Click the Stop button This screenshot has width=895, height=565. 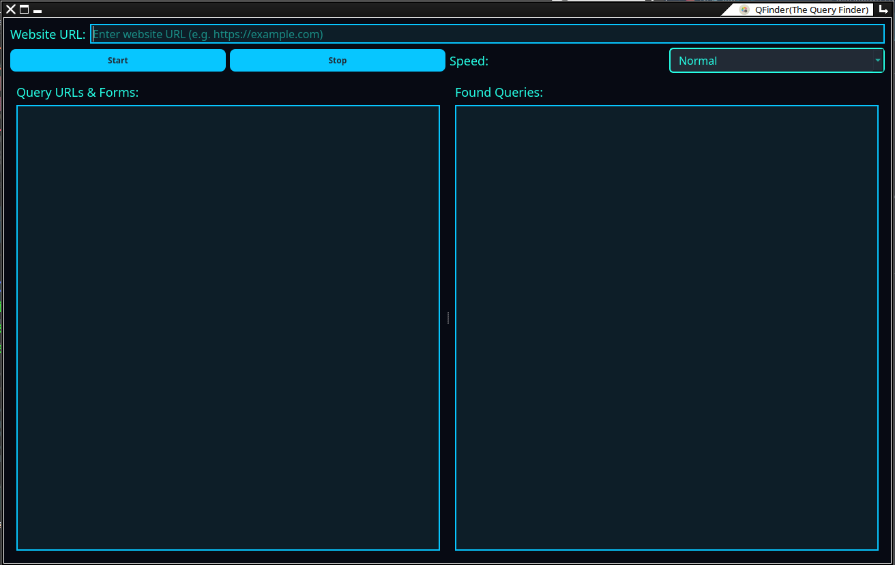[x=338, y=61]
